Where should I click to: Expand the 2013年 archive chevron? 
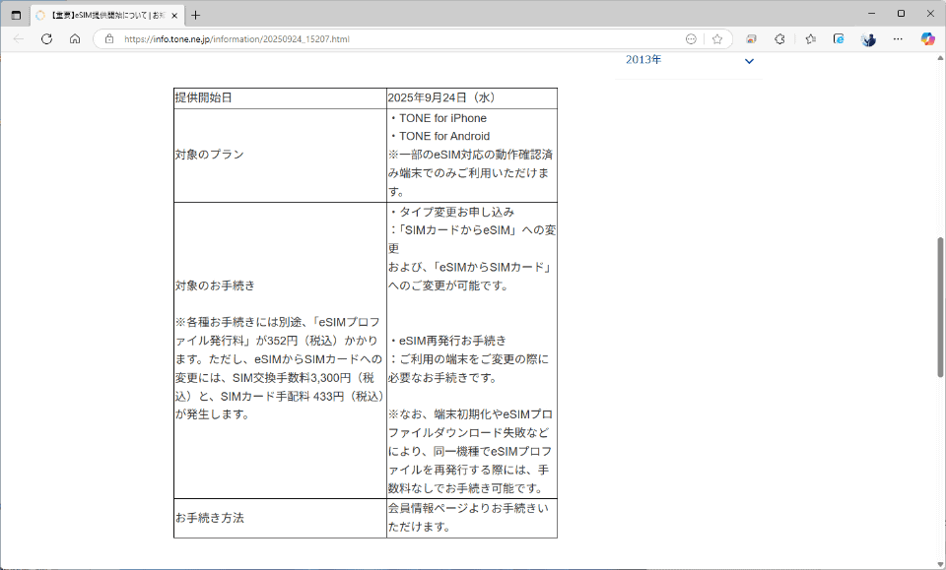pyautogui.click(x=749, y=61)
